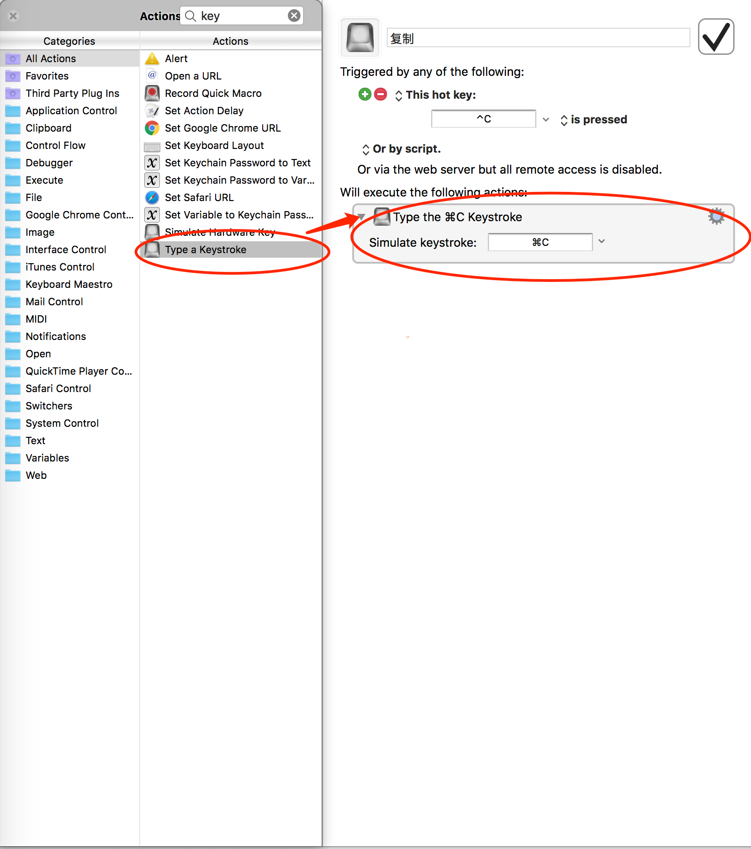Select the Control Flow category

[70, 145]
